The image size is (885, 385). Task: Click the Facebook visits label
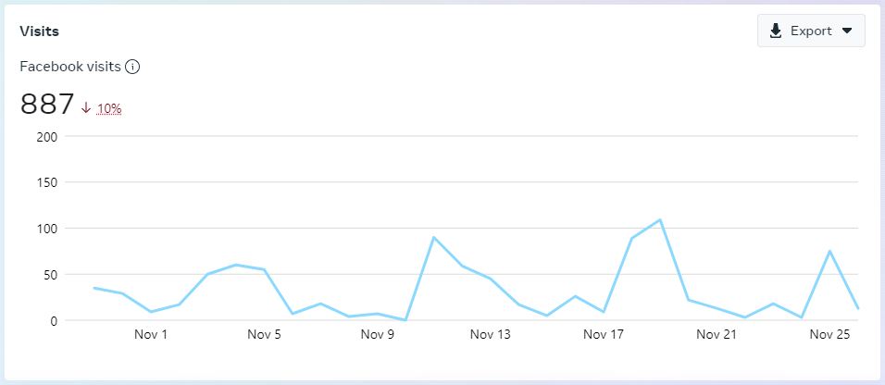click(70, 67)
